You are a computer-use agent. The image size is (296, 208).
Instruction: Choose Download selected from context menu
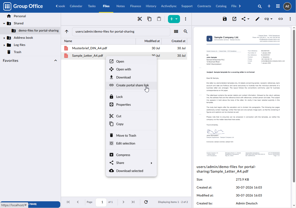click(x=131, y=171)
